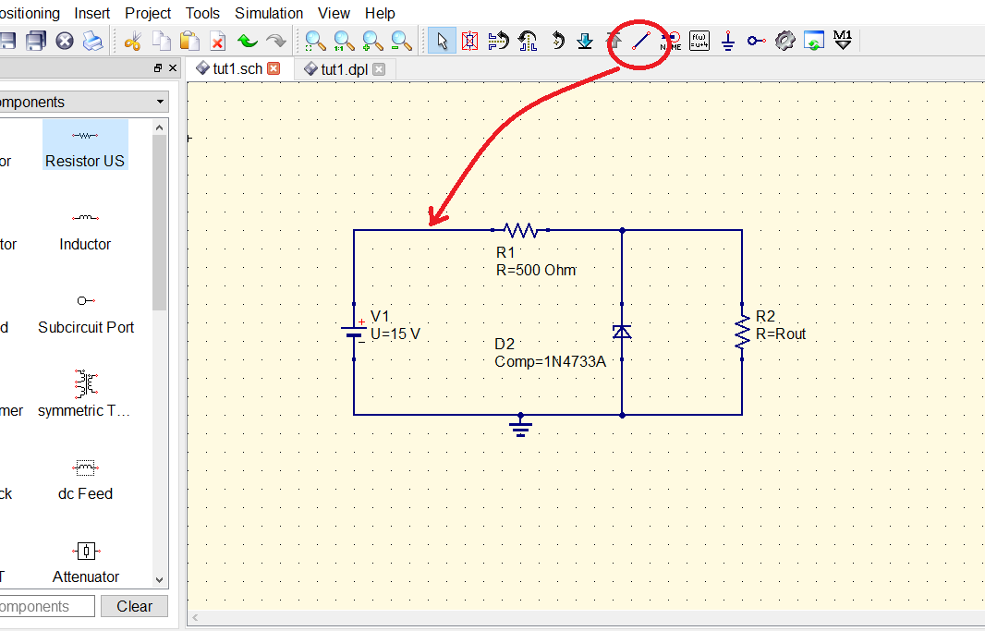This screenshot has width=985, height=631.
Task: Select the symmetric Transformer component
Action: (x=85, y=394)
